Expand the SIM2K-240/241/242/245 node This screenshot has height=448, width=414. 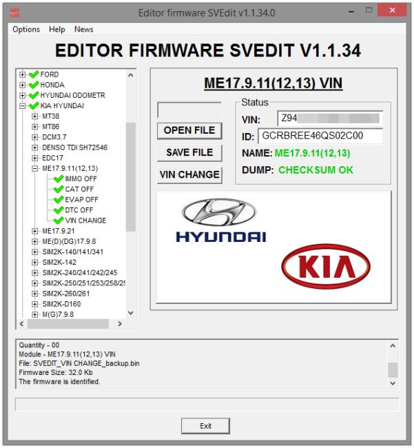(35, 273)
